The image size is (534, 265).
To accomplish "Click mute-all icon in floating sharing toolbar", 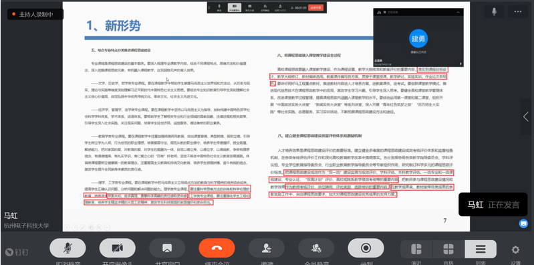I will click(x=265, y=7).
